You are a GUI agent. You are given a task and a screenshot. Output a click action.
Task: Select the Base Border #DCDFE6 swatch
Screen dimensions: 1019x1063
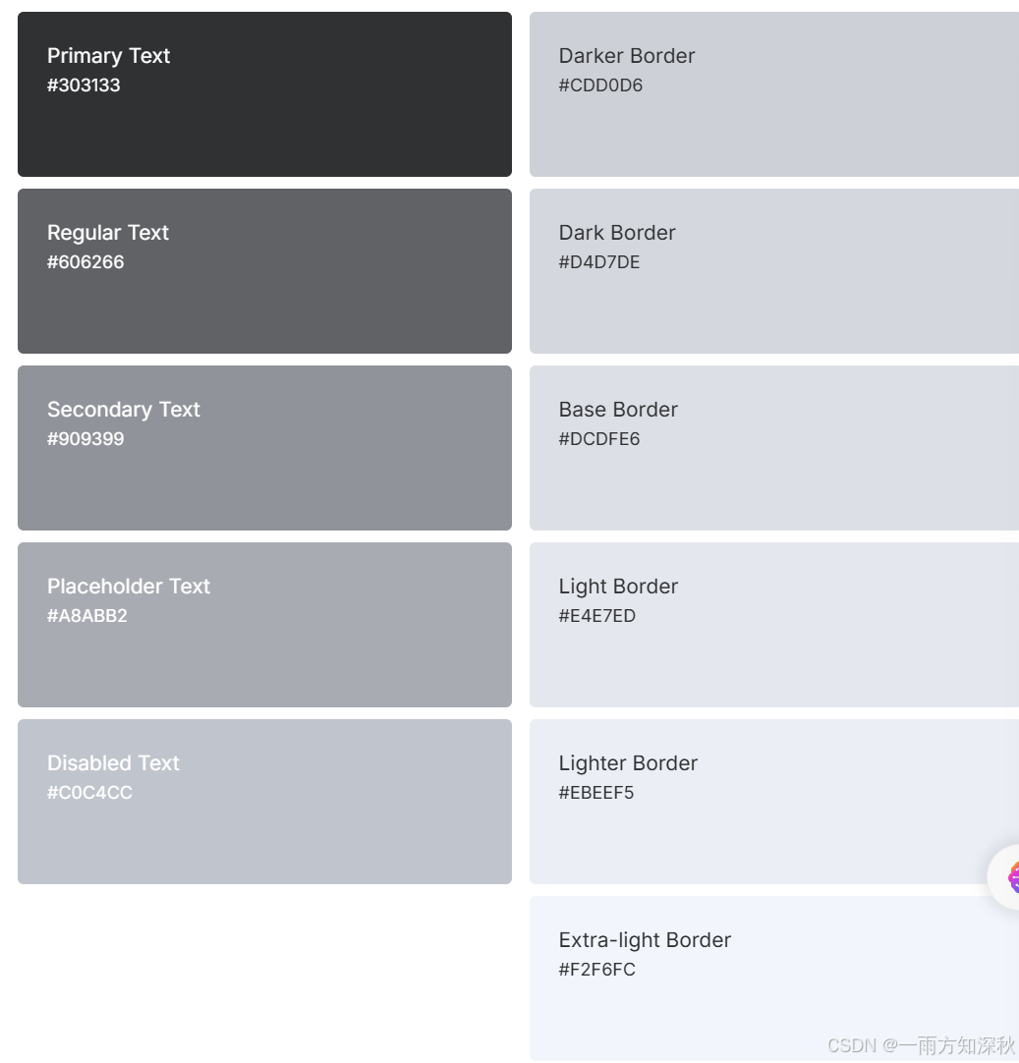774,448
